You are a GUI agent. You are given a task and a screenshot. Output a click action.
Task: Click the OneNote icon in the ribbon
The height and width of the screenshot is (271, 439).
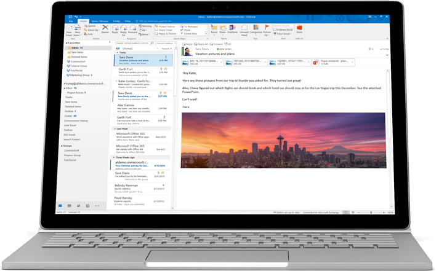(232, 30)
